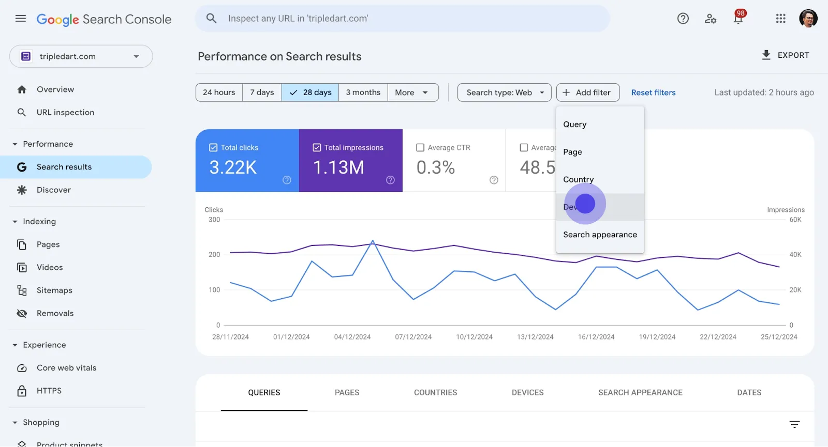Click help icon on Average CTR card
This screenshot has height=447, width=828.
494,180
